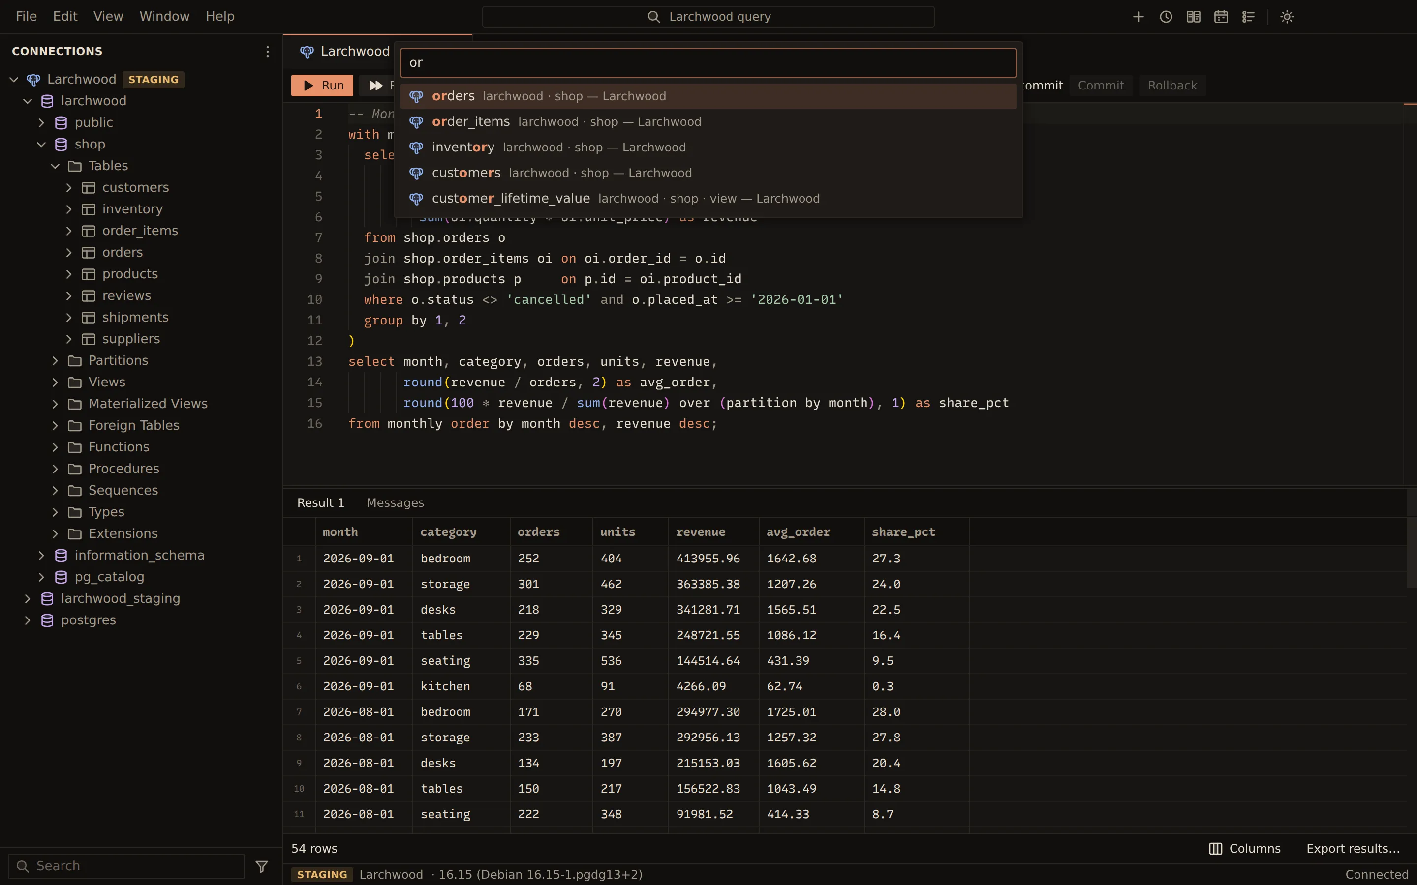Collapse the shop schema
Screen dimensions: 1417x885
[x=41, y=144]
